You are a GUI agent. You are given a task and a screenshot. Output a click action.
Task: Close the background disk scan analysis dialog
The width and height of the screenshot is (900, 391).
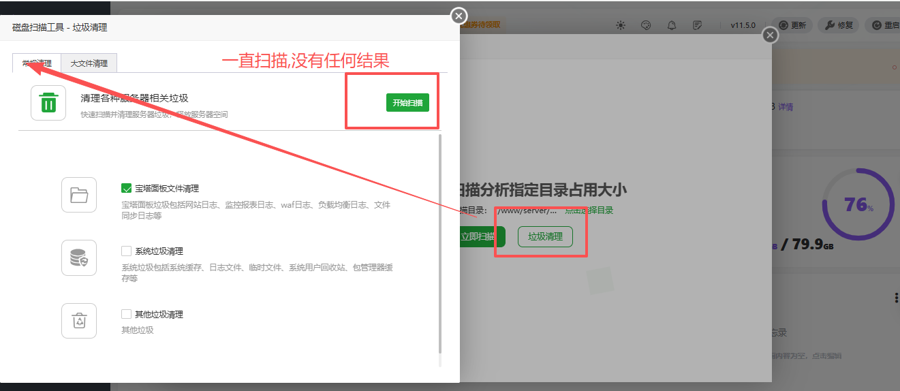click(x=770, y=35)
